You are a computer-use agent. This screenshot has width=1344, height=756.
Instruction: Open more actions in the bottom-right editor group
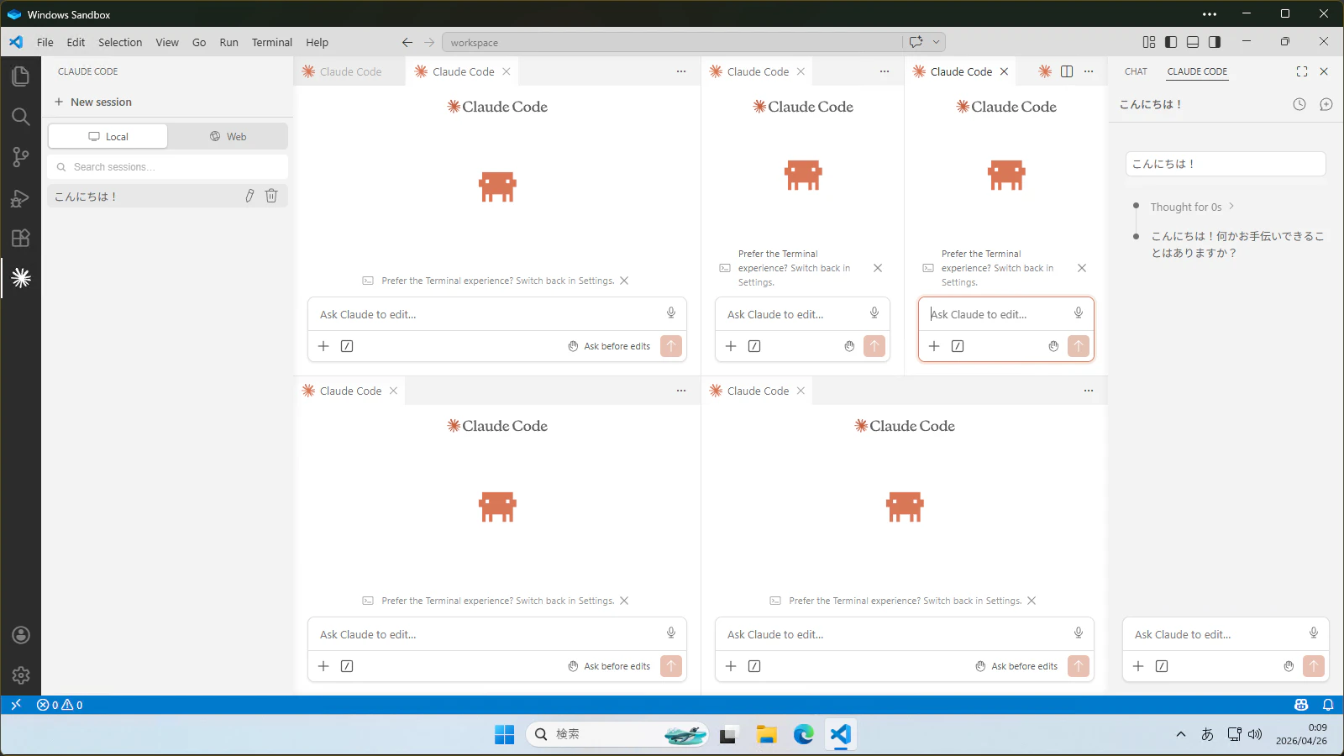(x=1089, y=391)
